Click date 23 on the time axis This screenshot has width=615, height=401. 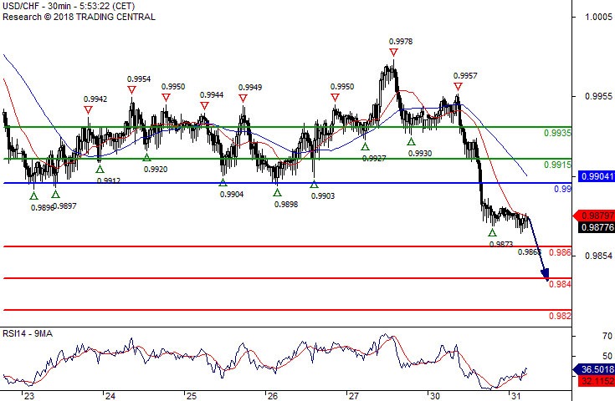[x=29, y=396]
